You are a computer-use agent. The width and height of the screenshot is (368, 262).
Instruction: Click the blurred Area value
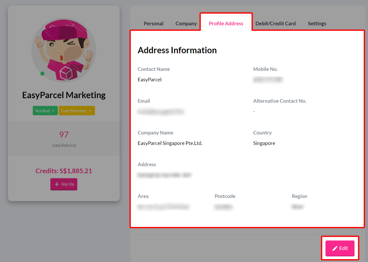point(163,207)
